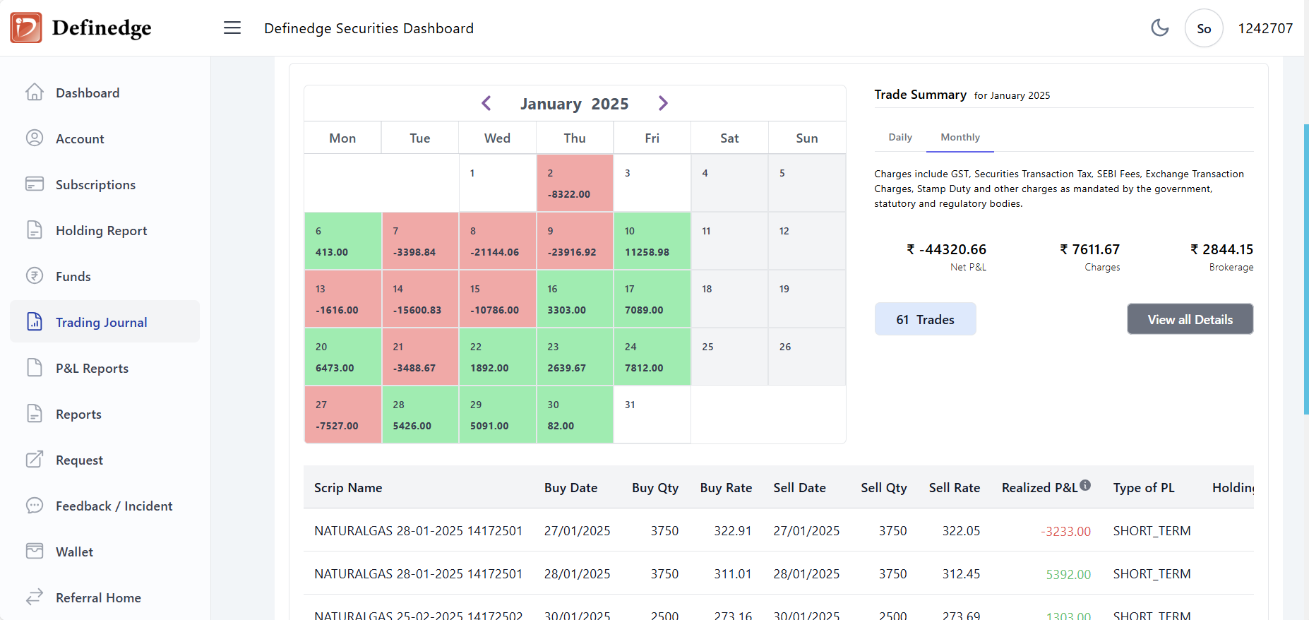
Task: Select January 15 cell with -10786.00
Action: point(498,299)
